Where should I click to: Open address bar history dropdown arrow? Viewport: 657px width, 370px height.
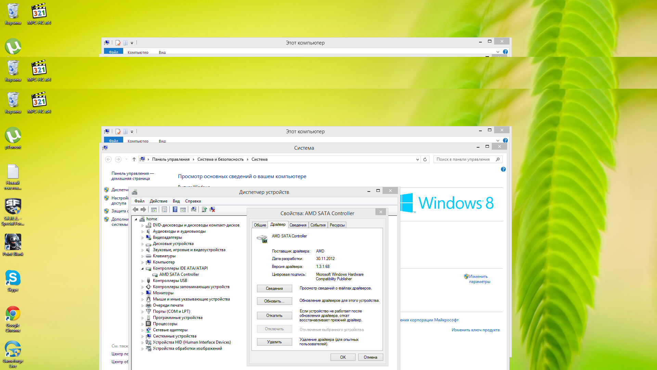coord(417,159)
